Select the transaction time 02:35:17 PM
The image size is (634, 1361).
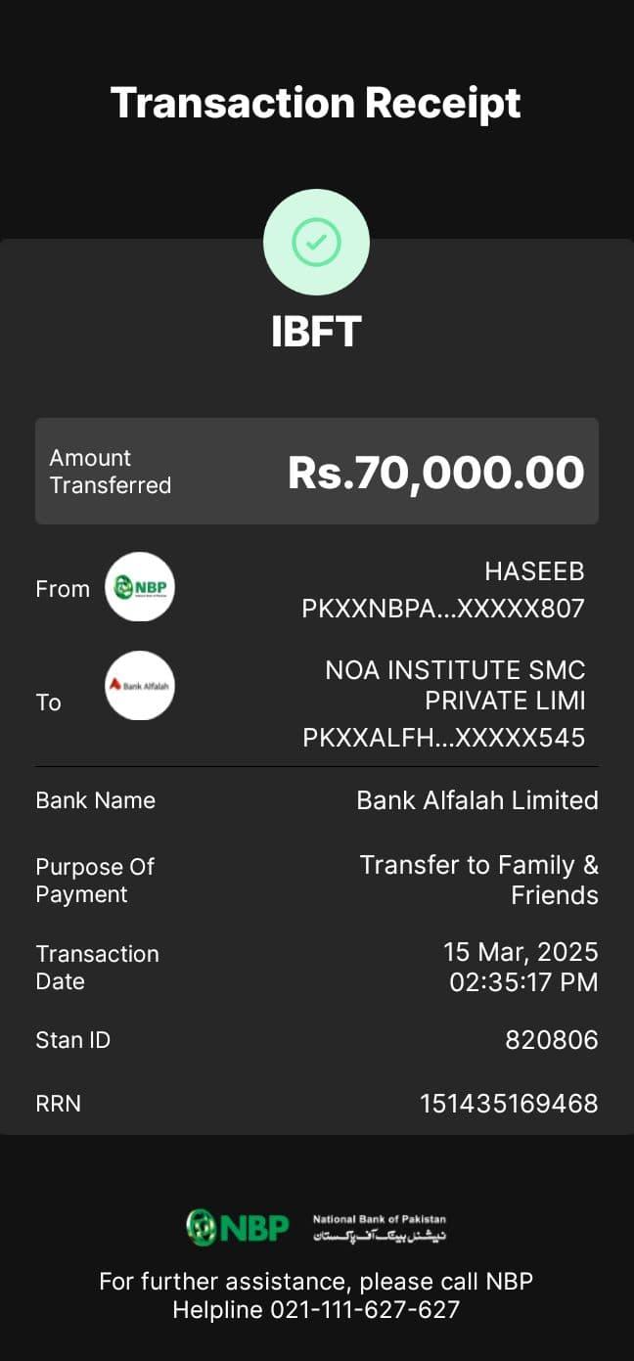[523, 982]
